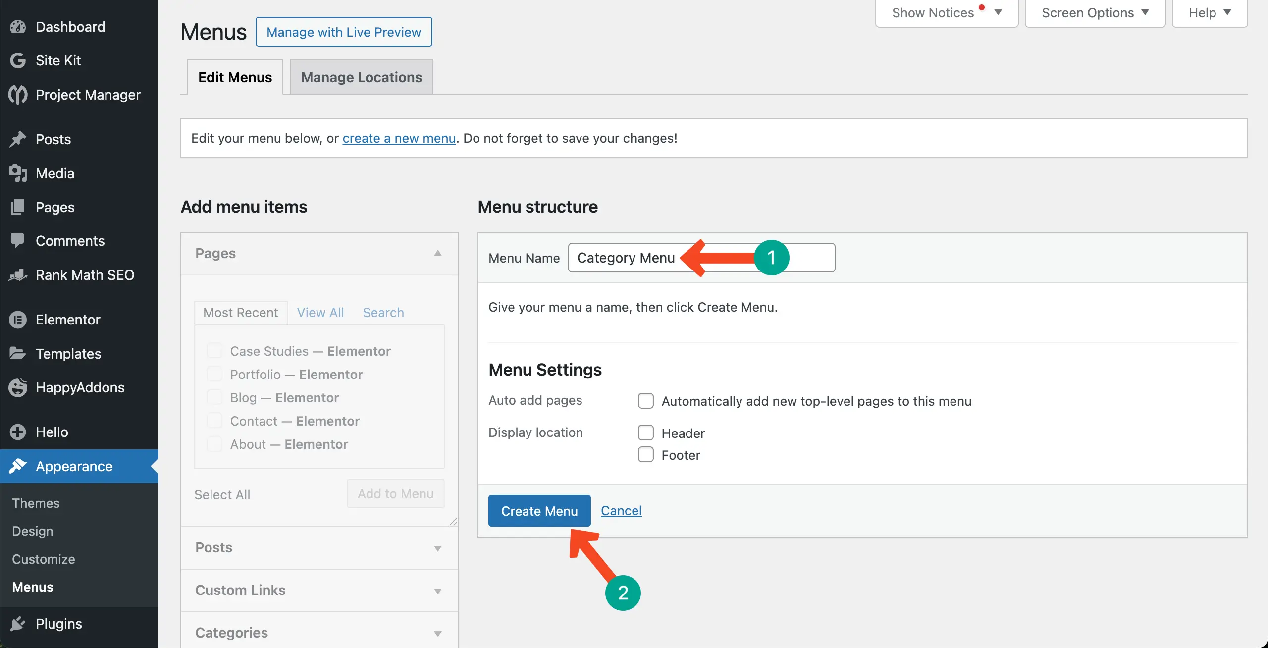This screenshot has height=648, width=1268.
Task: Select the Most Recent tab
Action: click(241, 313)
